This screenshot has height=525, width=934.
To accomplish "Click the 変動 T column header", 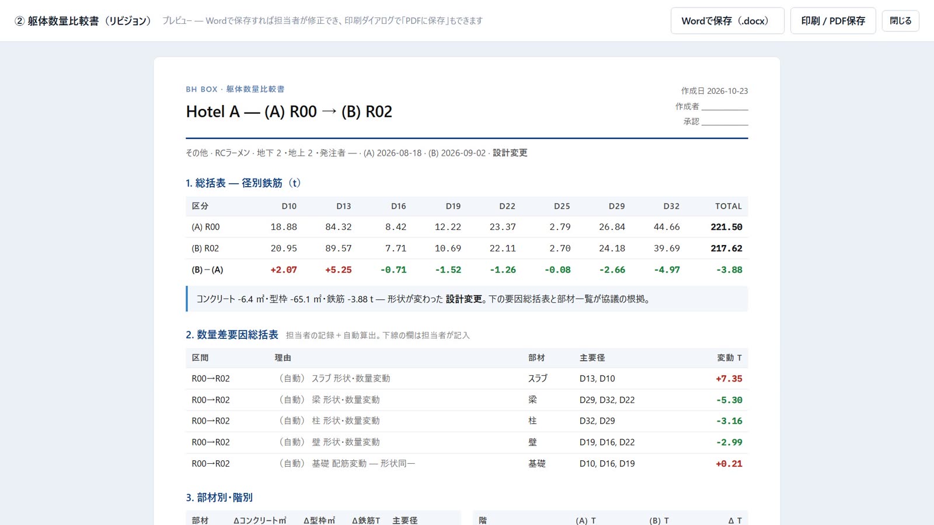I will click(x=729, y=358).
